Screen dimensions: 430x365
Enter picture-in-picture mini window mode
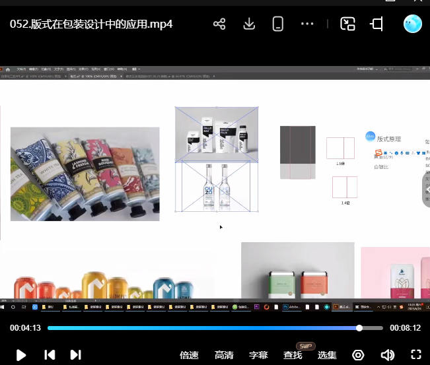pos(347,24)
